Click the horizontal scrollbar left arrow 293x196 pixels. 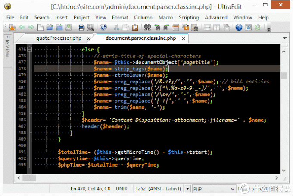(19, 178)
